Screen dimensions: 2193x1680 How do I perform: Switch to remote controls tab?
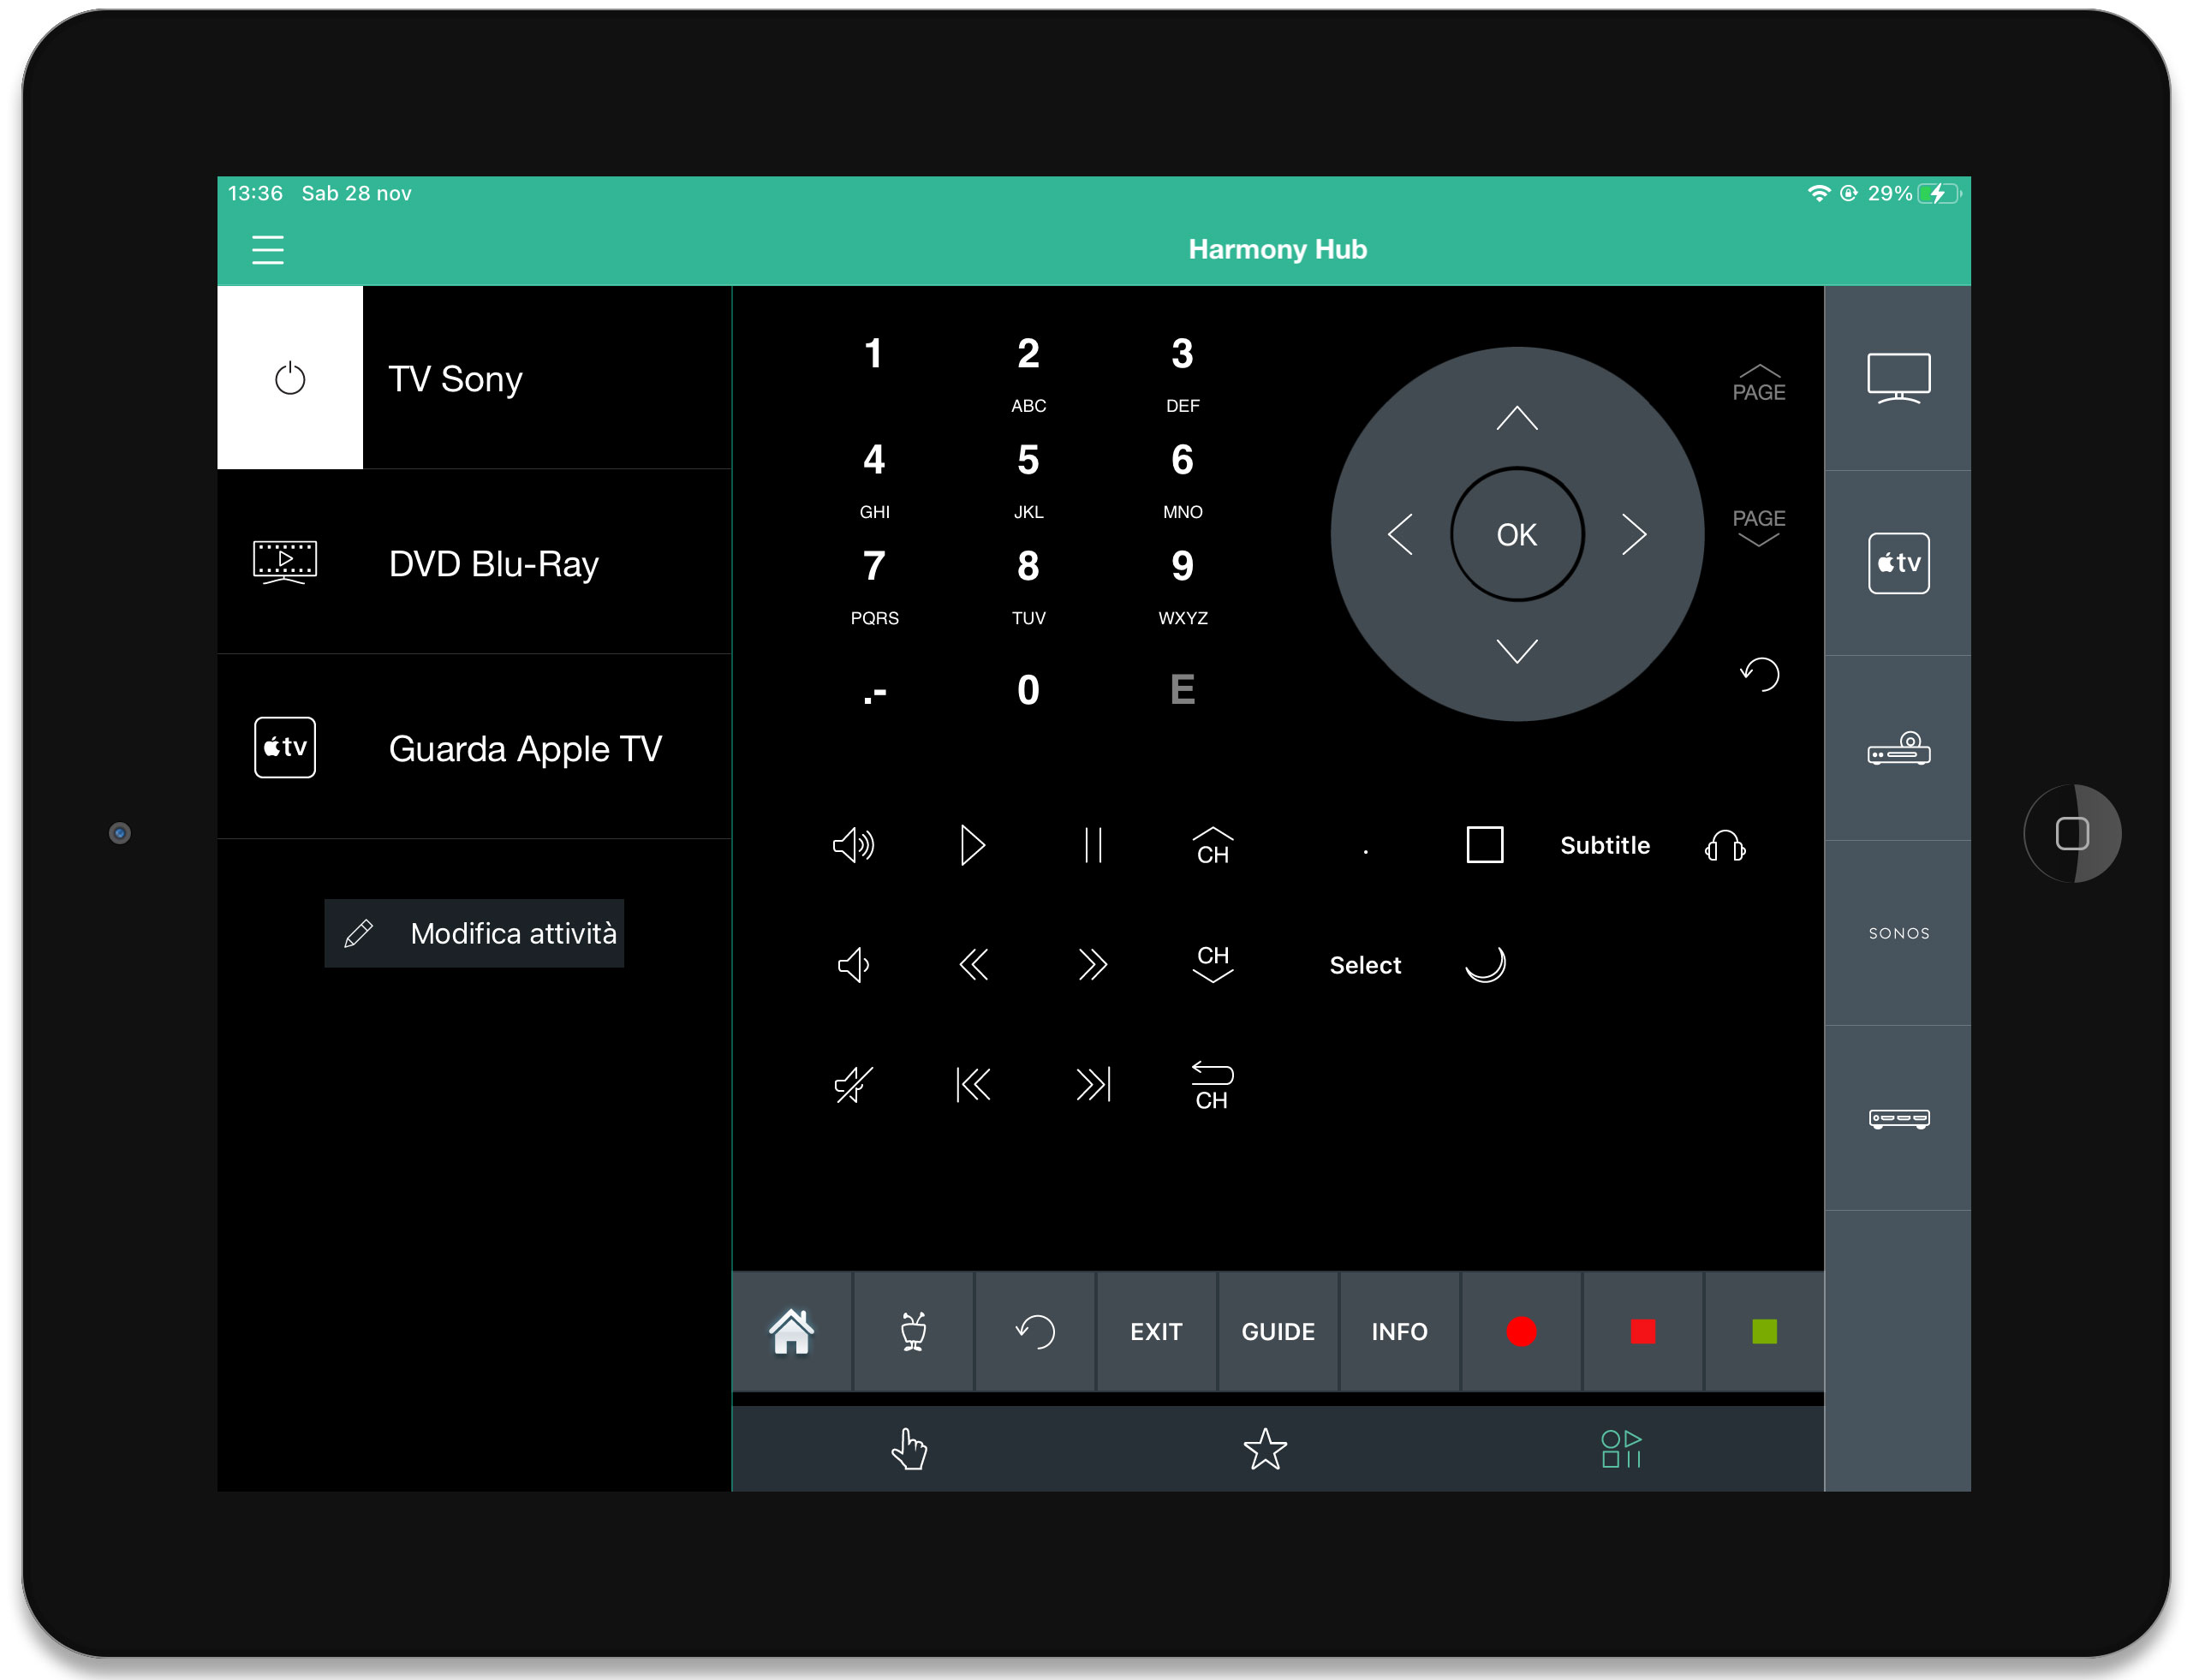[x=1621, y=1449]
